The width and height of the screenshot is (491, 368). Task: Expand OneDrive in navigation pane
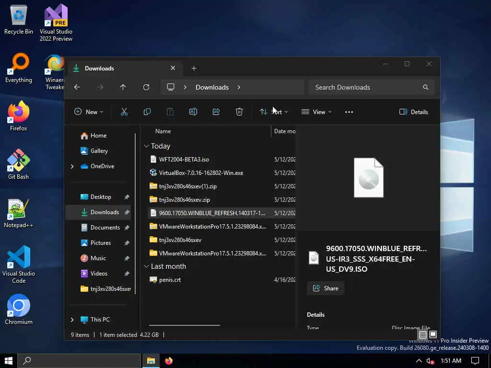[72, 166]
